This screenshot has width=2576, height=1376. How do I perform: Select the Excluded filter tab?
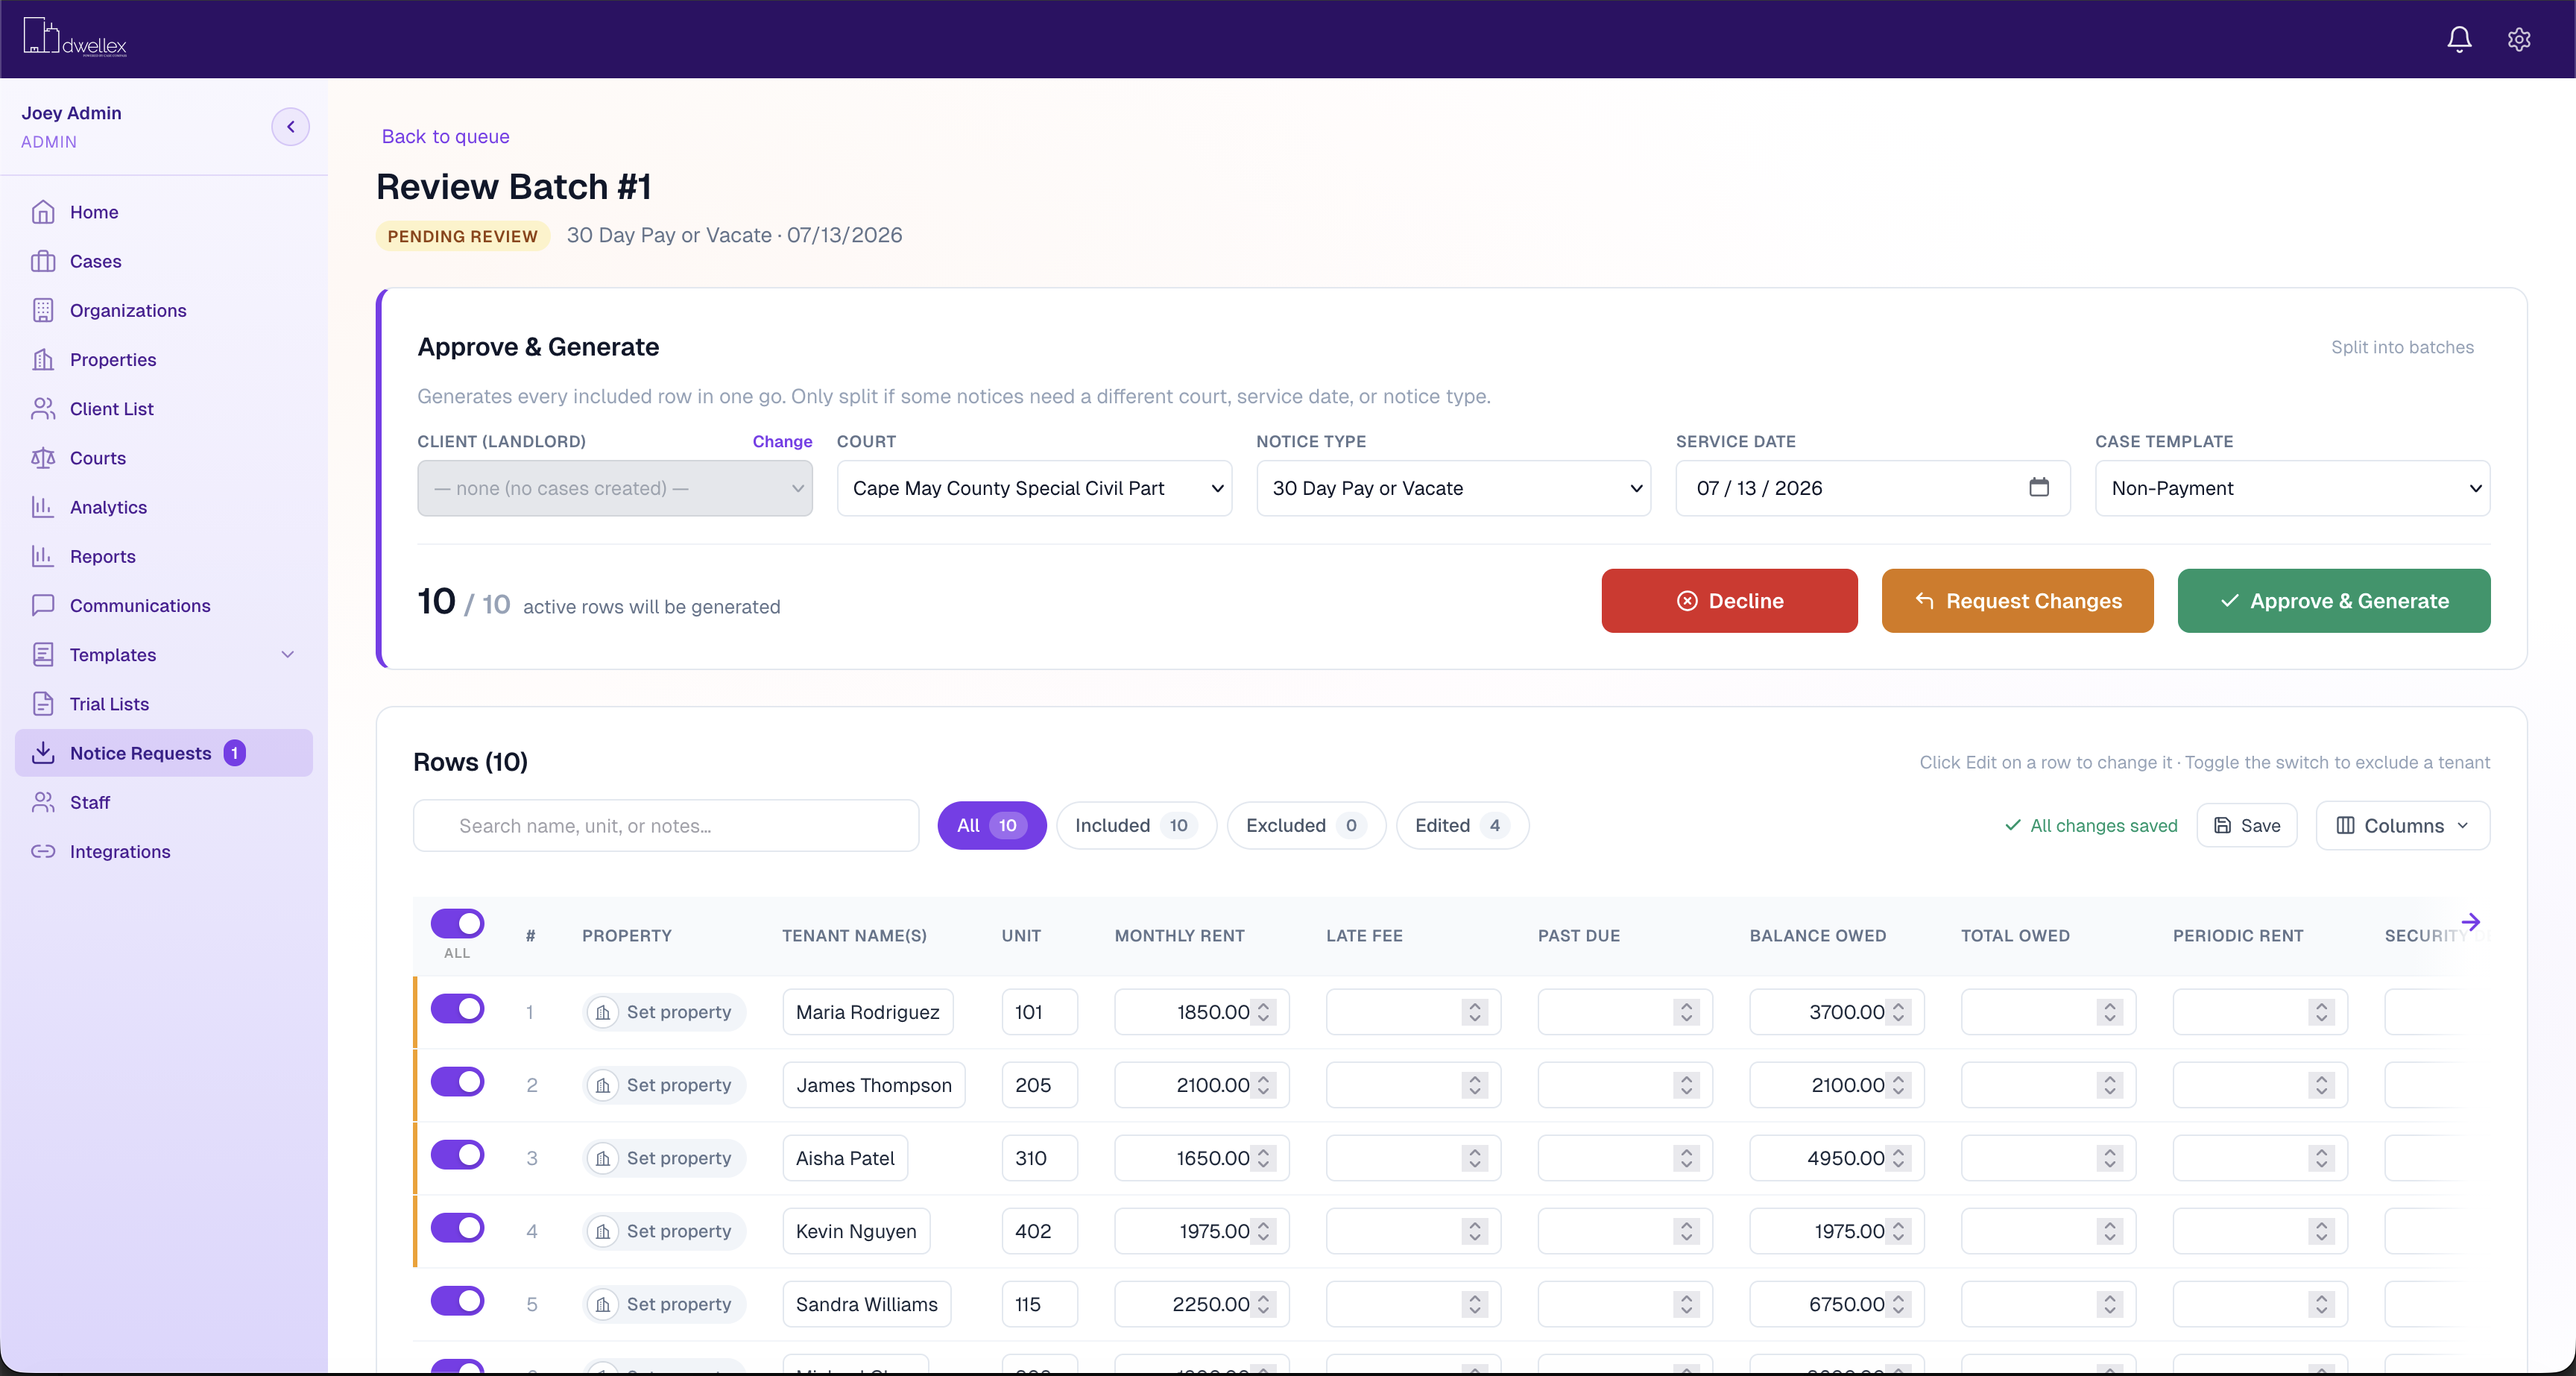1306,825
